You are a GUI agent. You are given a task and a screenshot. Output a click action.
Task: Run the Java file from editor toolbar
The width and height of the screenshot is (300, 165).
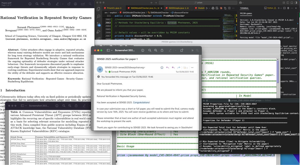[x=207, y=8]
